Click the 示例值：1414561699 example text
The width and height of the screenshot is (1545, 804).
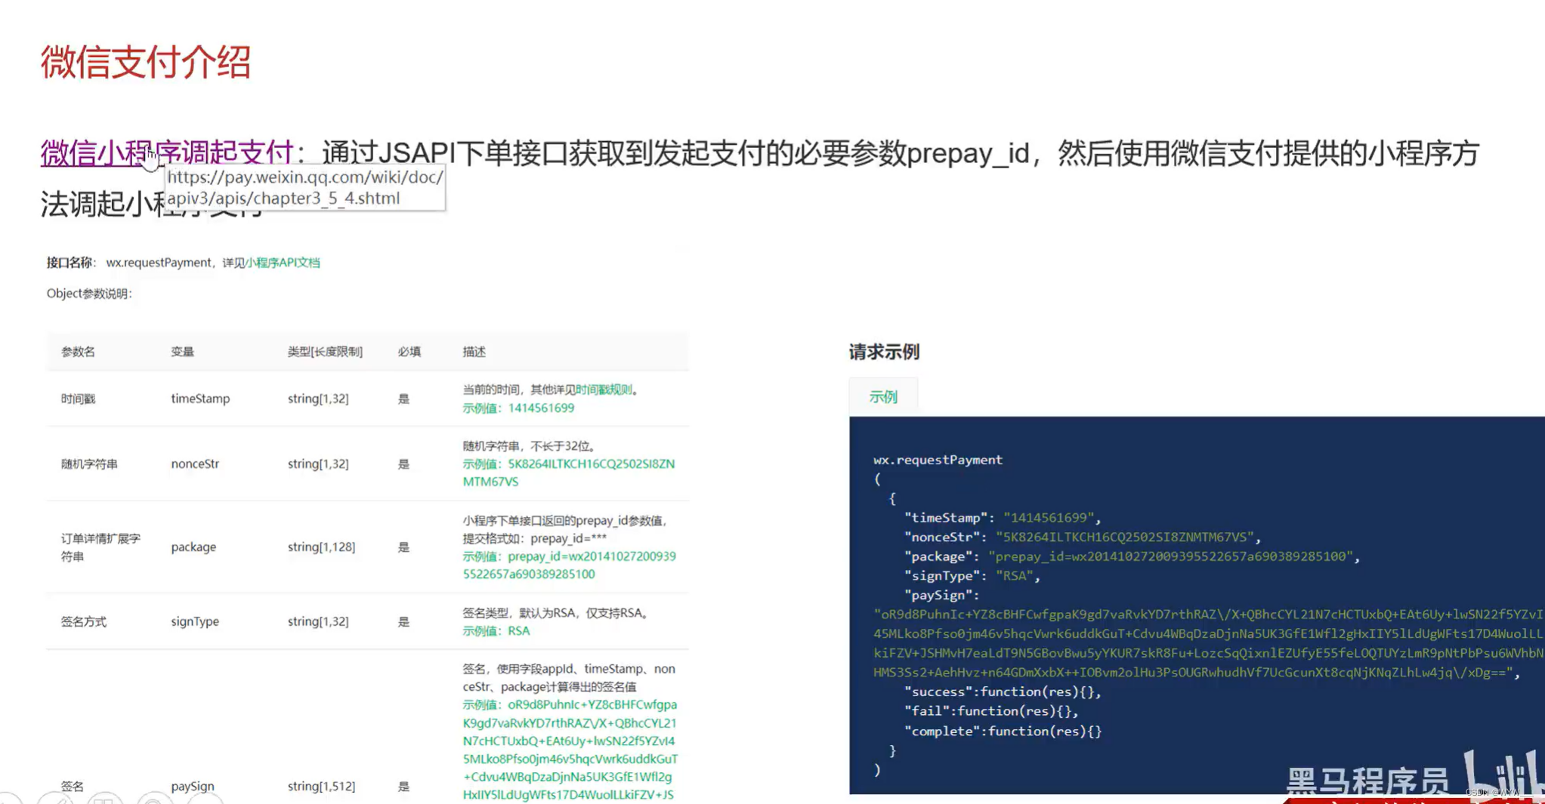click(x=518, y=408)
